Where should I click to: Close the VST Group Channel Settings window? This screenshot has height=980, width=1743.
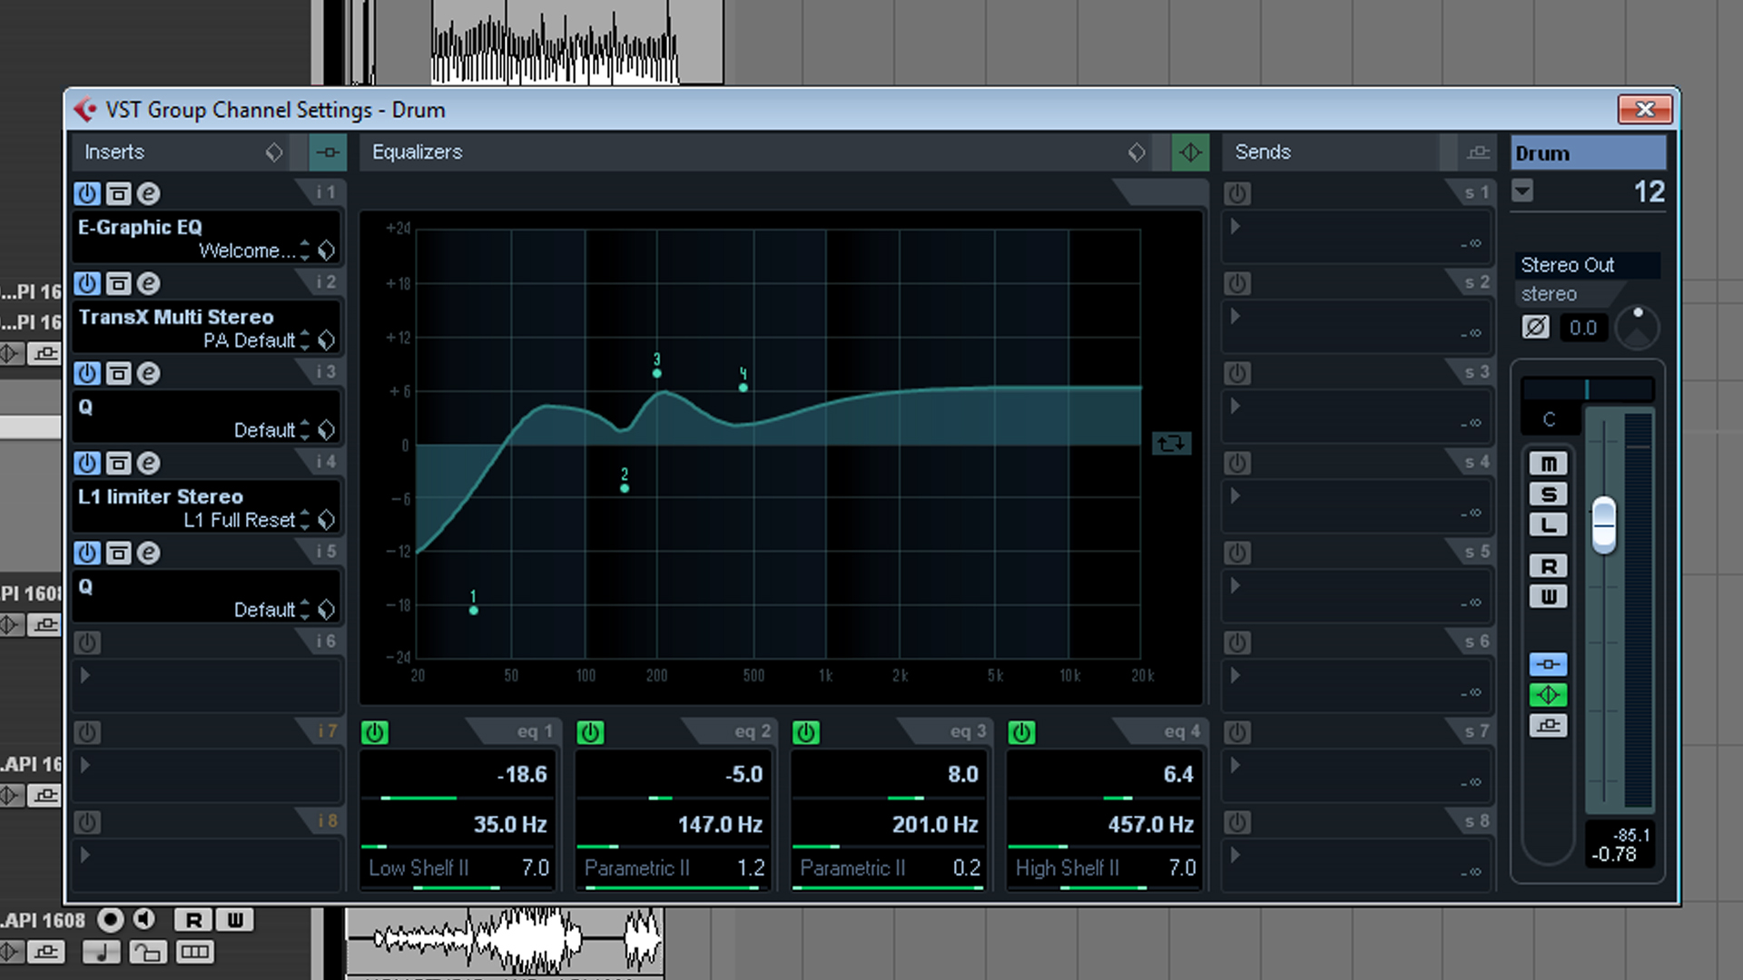click(1645, 110)
